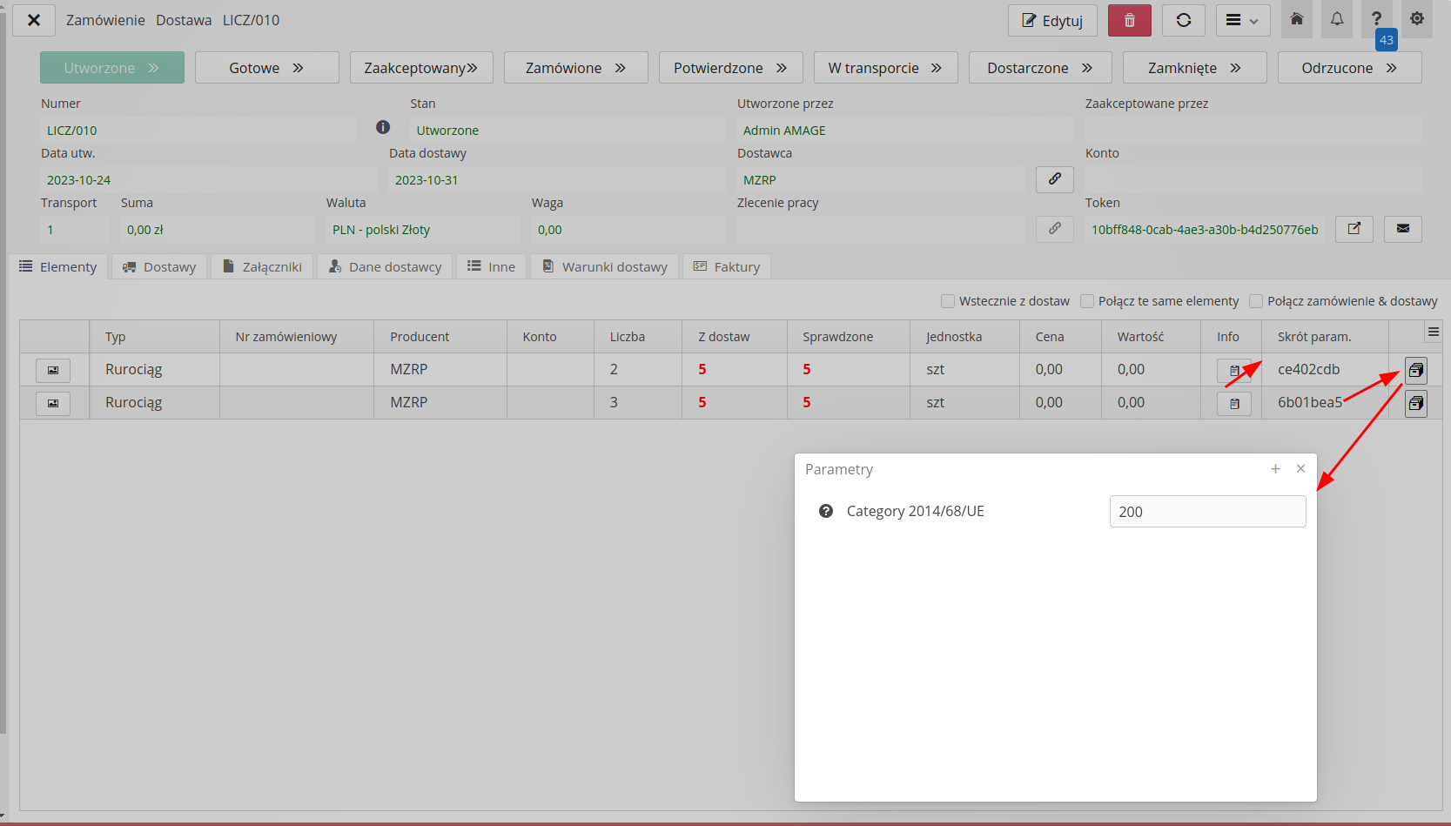Send token via the envelope icon
Image resolution: width=1451 pixels, height=826 pixels.
(1402, 229)
